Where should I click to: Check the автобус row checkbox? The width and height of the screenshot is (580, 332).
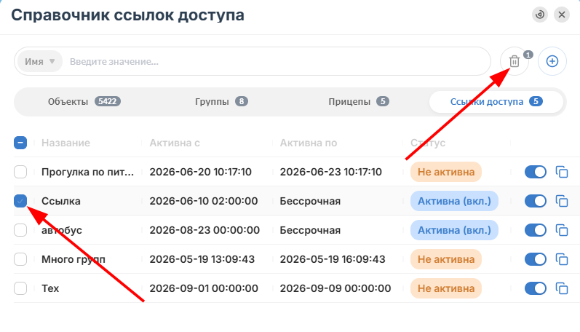click(20, 230)
